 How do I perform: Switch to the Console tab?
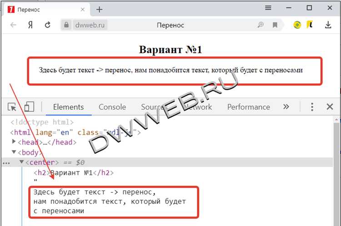point(112,107)
